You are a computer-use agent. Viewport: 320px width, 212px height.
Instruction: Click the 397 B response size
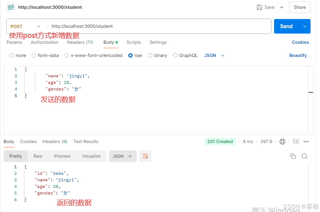[266, 142]
